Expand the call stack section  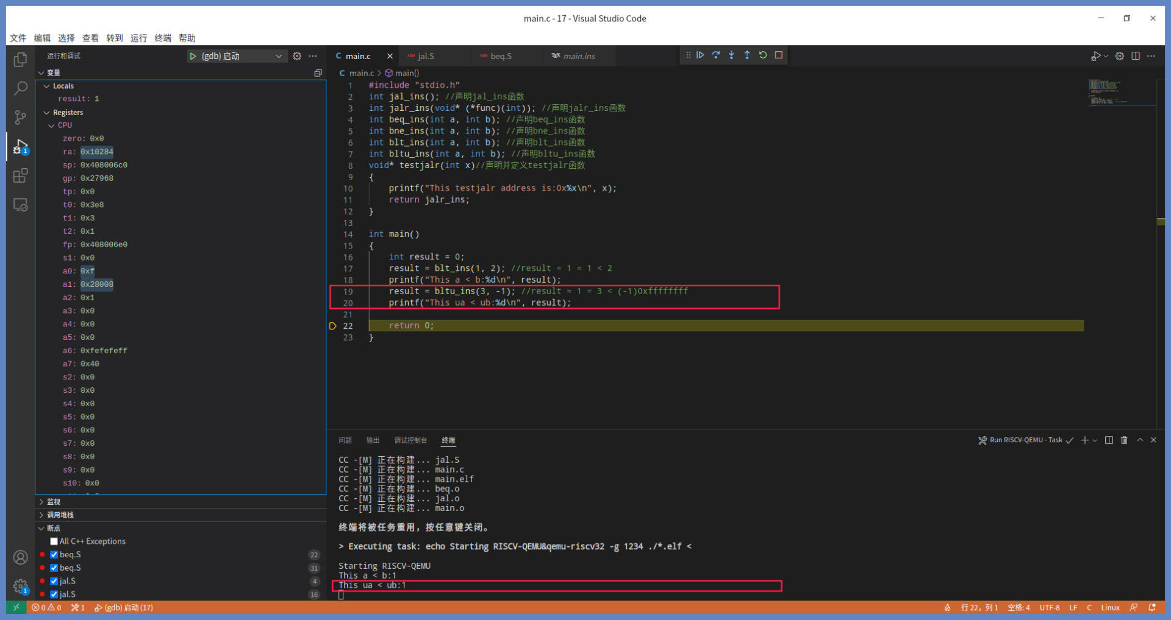[60, 515]
